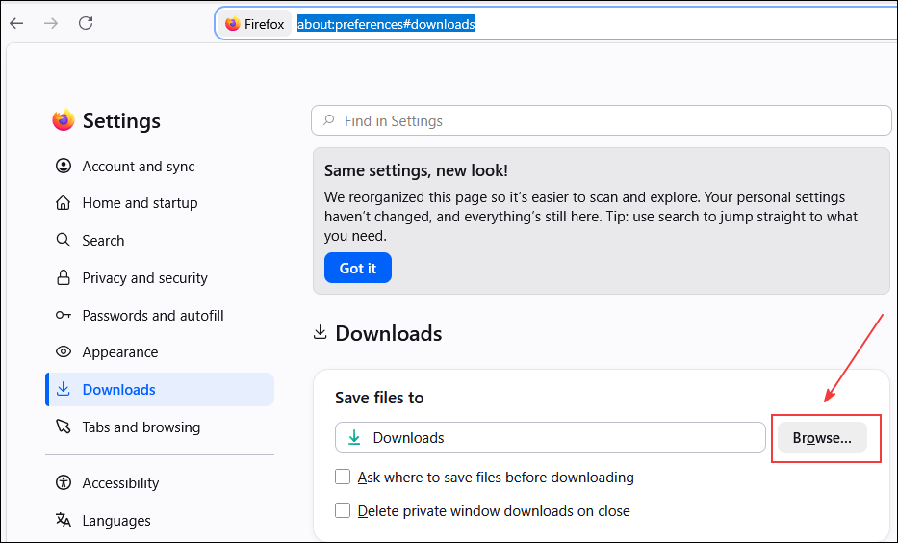Click the Downloads save location field
This screenshot has width=898, height=543.
point(551,438)
